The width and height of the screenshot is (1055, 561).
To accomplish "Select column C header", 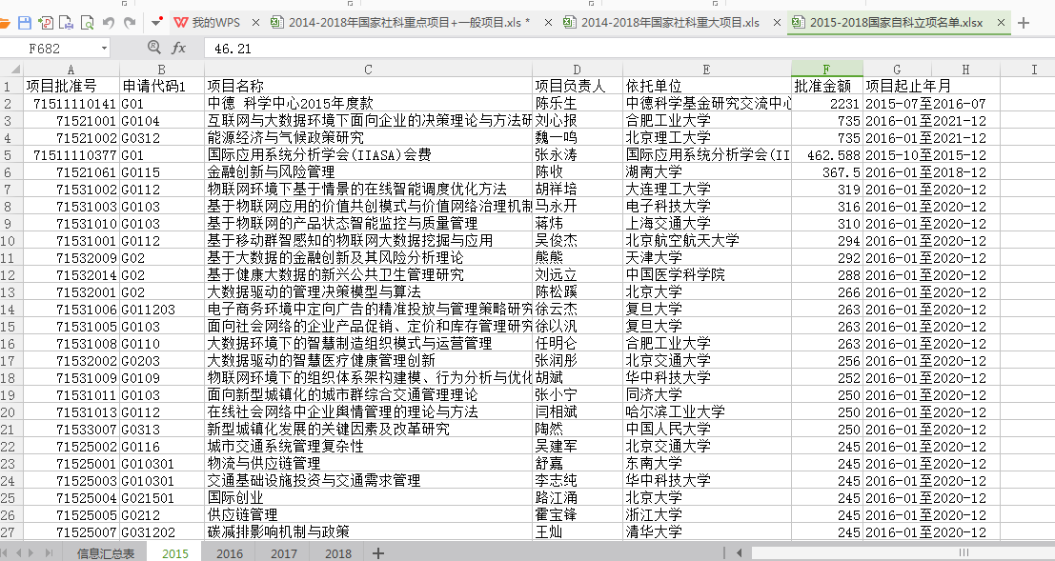I will [368, 70].
